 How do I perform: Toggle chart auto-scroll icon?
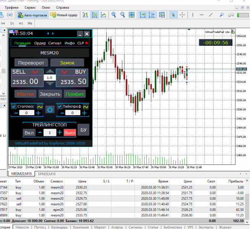[x=143, y=15]
